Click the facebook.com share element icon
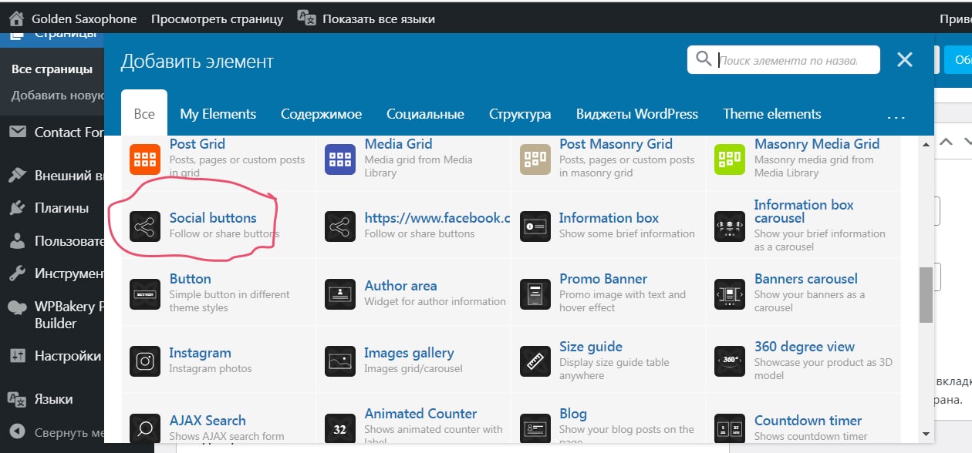 (339, 226)
